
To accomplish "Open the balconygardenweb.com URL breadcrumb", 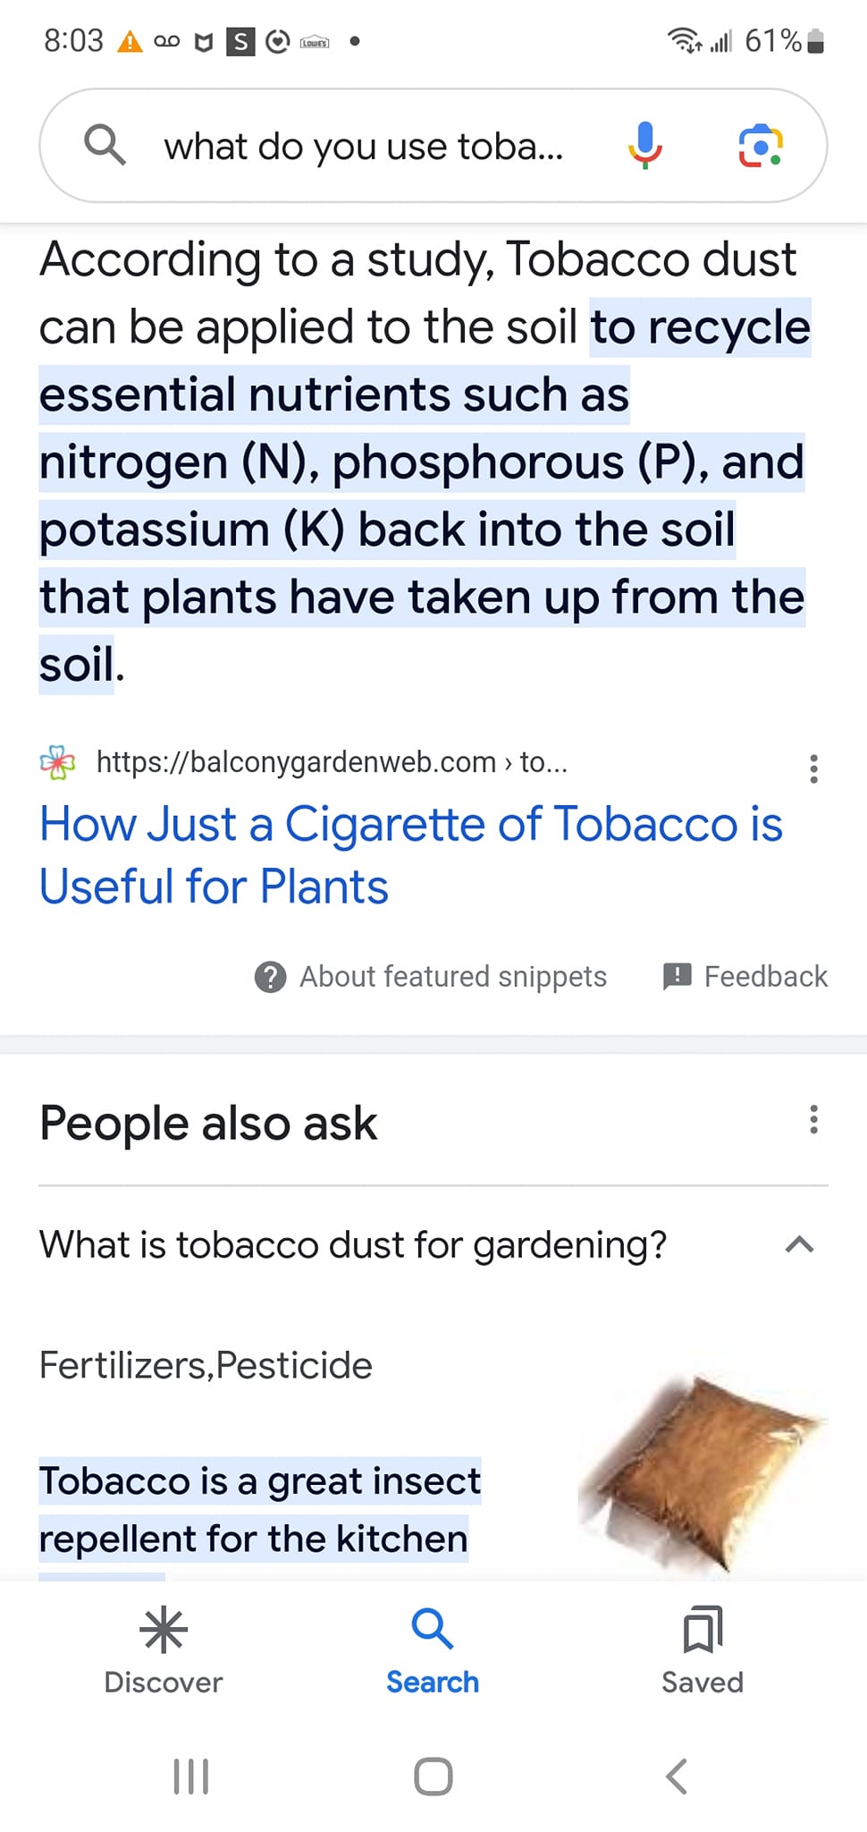I will tap(332, 762).
